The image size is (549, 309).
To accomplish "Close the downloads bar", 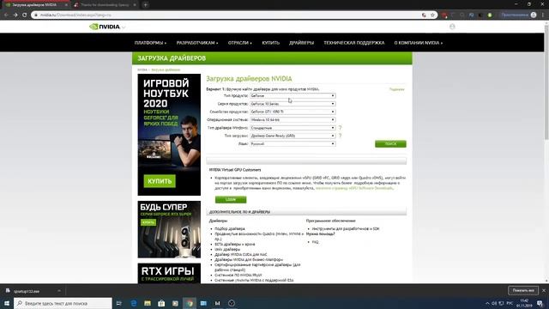I will (543, 290).
